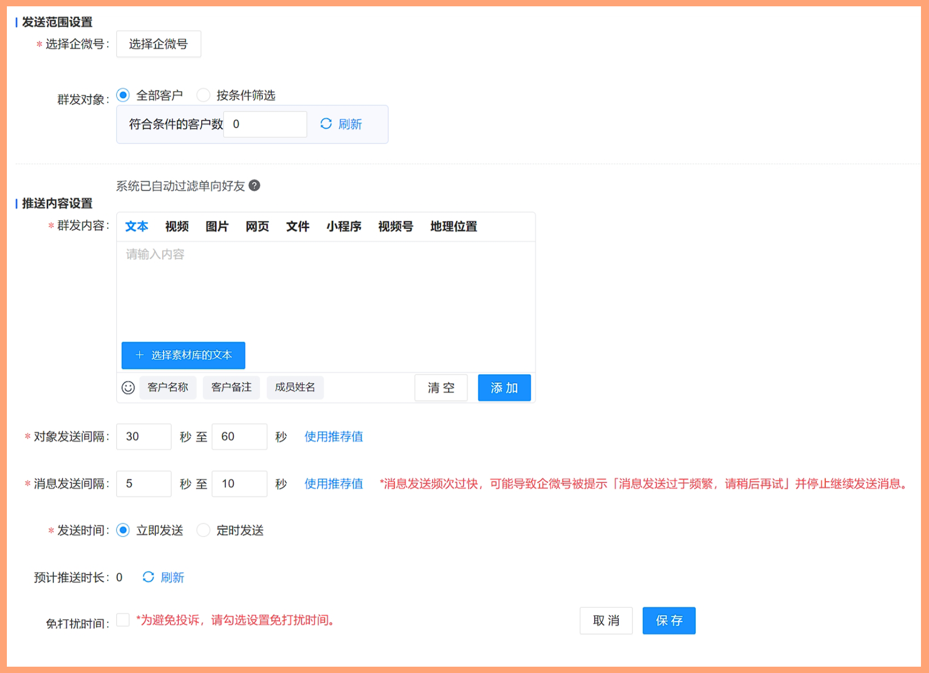This screenshot has width=929, height=673.
Task: Click the 发送范围设置 section heading
Action: [57, 22]
